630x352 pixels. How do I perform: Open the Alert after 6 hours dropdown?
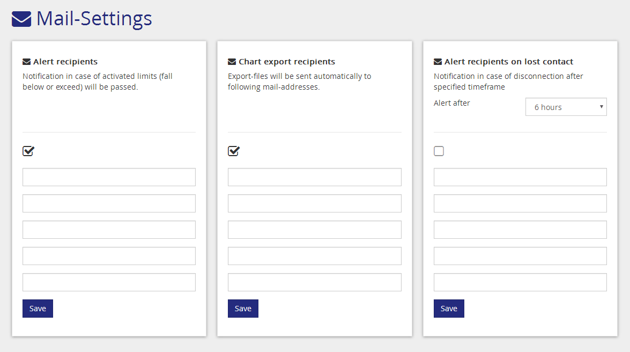pyautogui.click(x=566, y=107)
